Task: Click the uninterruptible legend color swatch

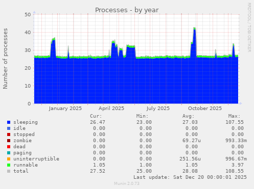Action: [x=9, y=159]
